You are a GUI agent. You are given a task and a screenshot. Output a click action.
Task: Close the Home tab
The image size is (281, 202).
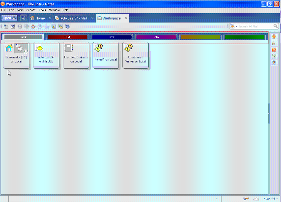(50, 18)
